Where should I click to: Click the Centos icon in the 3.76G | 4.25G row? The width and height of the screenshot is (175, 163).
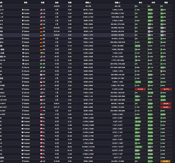[x=23, y=21]
